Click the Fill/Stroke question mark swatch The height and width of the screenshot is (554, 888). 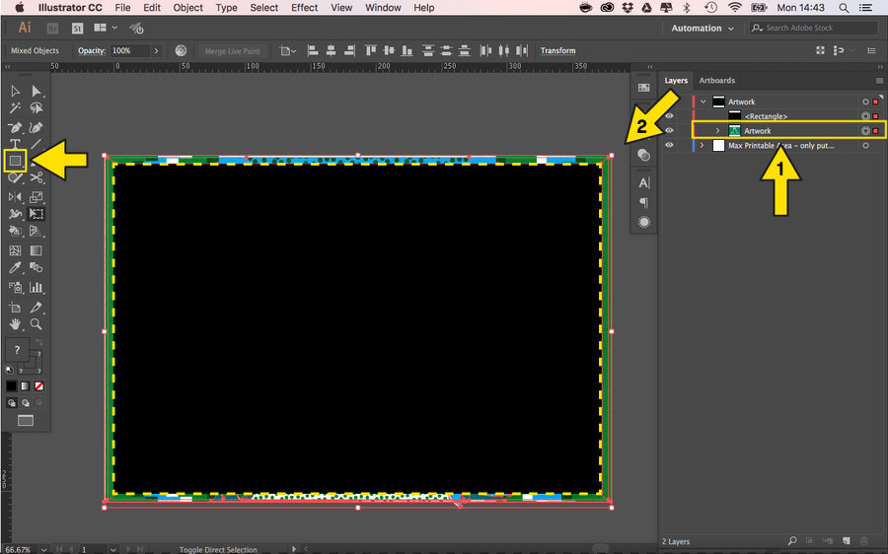tap(17, 350)
